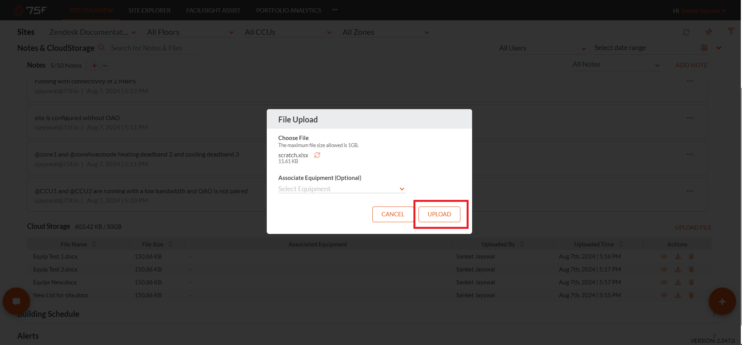Open the All Floors dropdown
This screenshot has height=345, width=742.
point(190,32)
